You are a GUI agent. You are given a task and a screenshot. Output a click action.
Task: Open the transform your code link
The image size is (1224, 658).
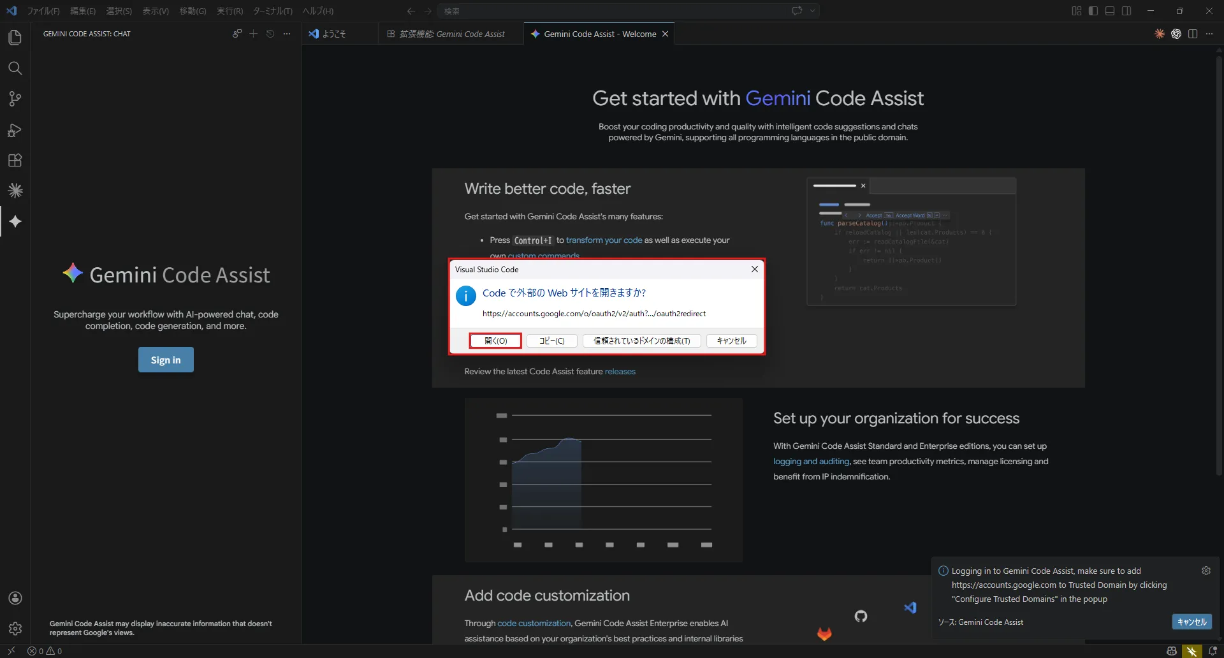point(604,240)
